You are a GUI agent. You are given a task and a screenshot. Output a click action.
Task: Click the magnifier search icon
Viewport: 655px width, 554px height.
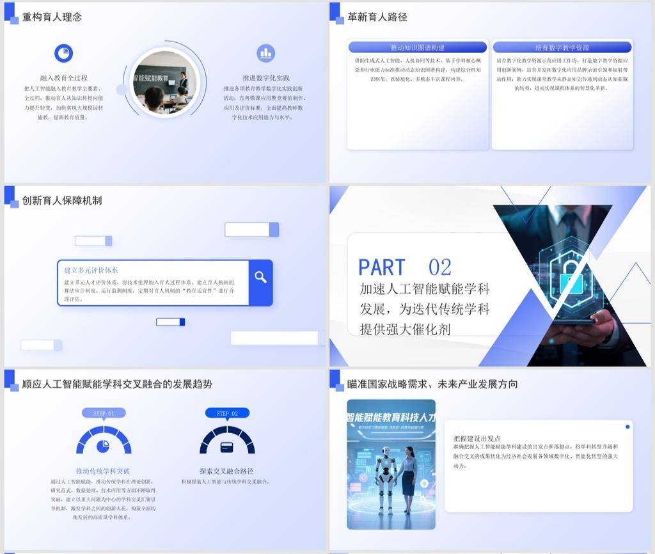click(260, 277)
